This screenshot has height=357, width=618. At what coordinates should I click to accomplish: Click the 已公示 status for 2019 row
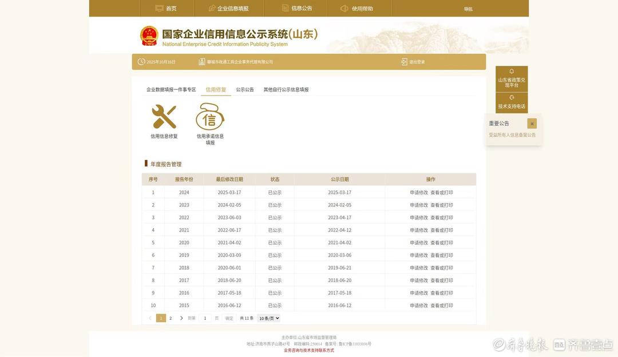[x=275, y=255]
